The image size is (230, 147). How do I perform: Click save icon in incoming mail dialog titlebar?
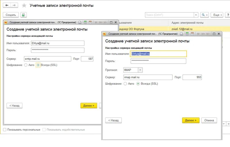182,34
